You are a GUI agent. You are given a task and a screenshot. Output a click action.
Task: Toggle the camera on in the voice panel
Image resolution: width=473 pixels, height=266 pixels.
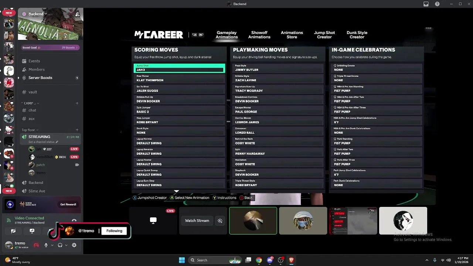tap(13, 231)
